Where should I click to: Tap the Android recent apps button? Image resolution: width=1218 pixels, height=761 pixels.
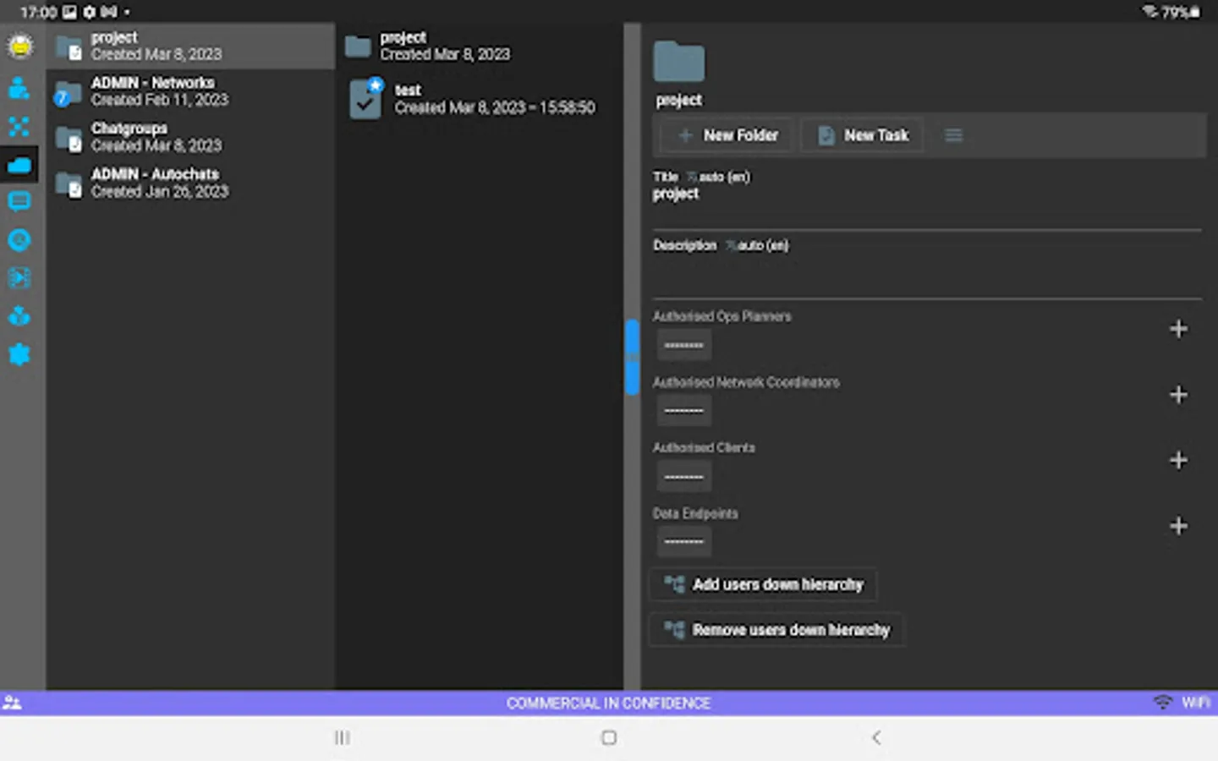(342, 738)
